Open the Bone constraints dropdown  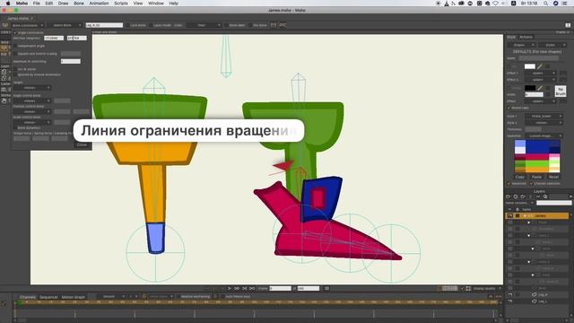pos(28,25)
